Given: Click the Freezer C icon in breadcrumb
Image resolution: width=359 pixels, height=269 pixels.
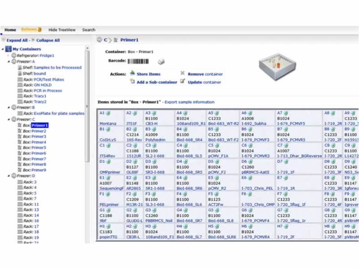Looking at the screenshot, I should click(100, 40).
